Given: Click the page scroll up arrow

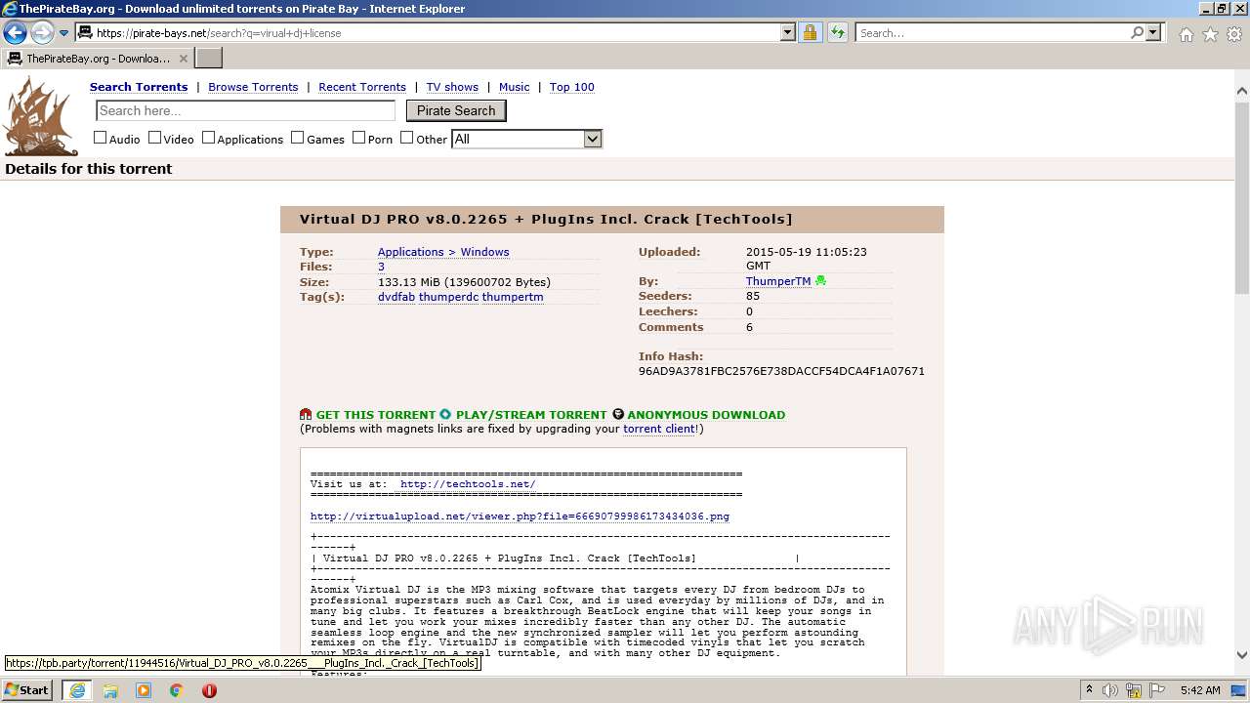Looking at the screenshot, I should [1242, 91].
